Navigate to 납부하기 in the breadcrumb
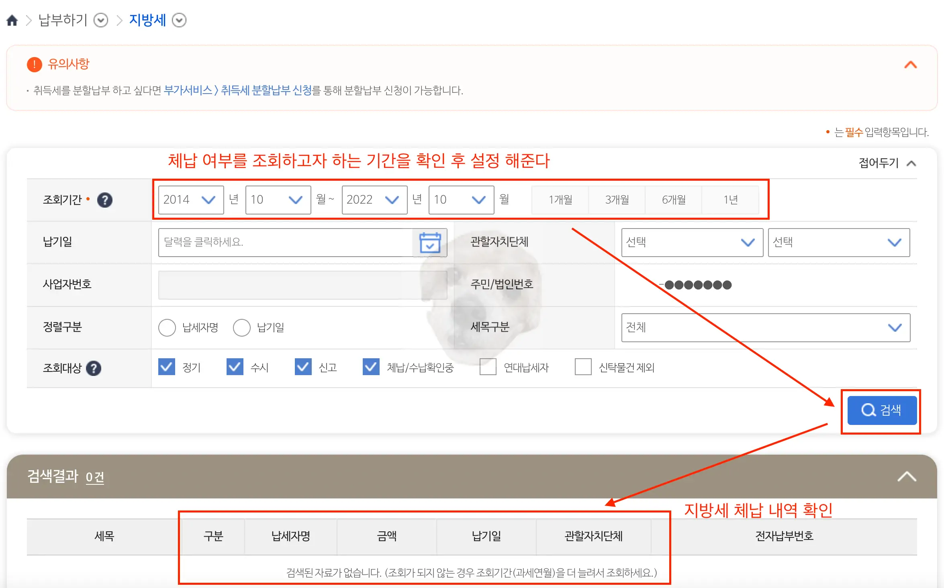This screenshot has height=588, width=944. [63, 20]
